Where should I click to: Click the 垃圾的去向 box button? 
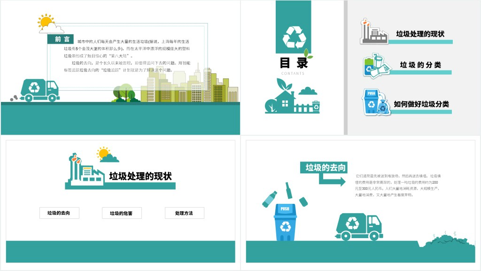point(59,213)
